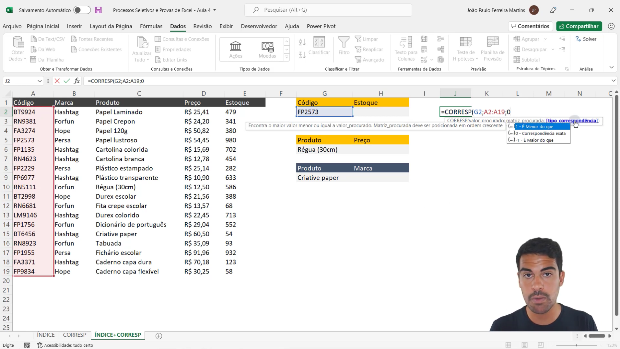Open the Obter Dados dropdown

17,49
